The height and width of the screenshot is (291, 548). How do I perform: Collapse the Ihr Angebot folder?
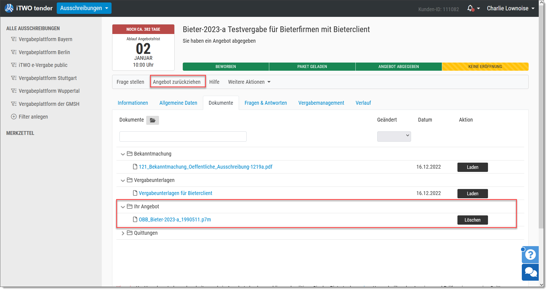[x=123, y=207]
